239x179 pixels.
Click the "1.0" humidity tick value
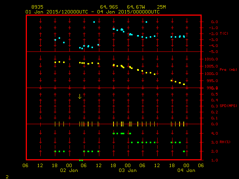click(214, 160)
